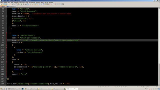Open the Опции menu
Screen dimensions: 160x90
click(x=27, y=2)
